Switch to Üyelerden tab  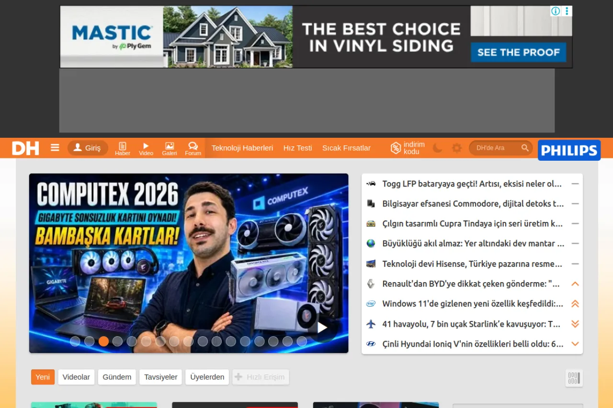207,377
